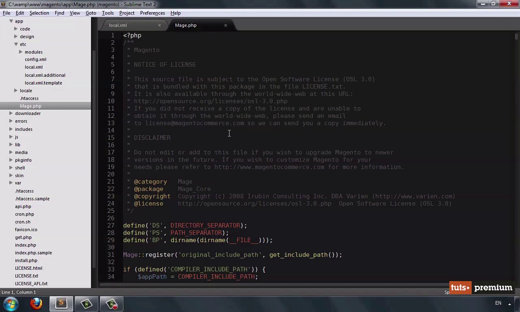The image size is (520, 312).
Task: Expand the var folder arrow
Action: point(11,183)
